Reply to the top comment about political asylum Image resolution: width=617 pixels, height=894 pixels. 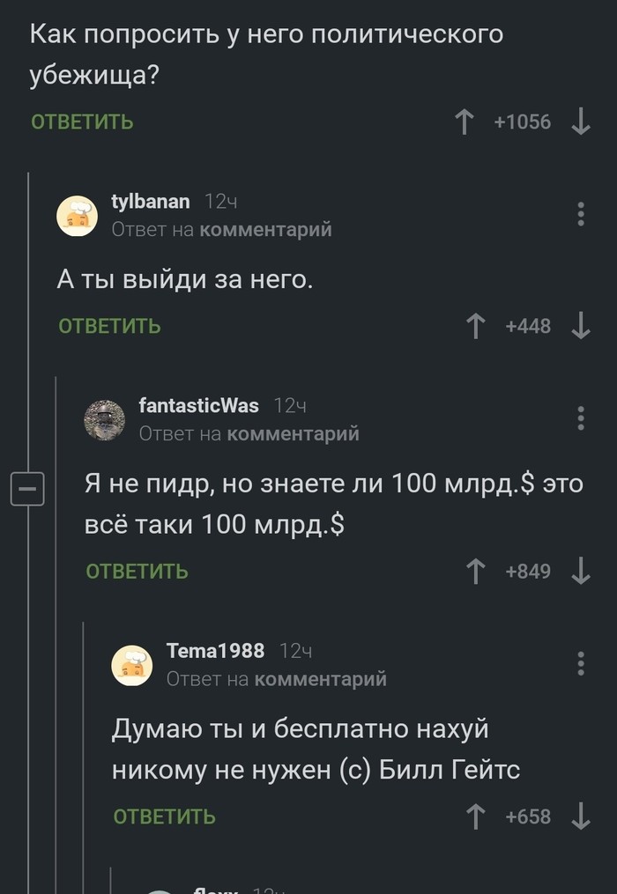click(82, 122)
